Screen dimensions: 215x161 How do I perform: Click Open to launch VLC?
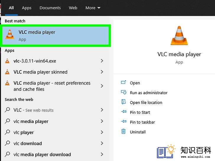135,83
